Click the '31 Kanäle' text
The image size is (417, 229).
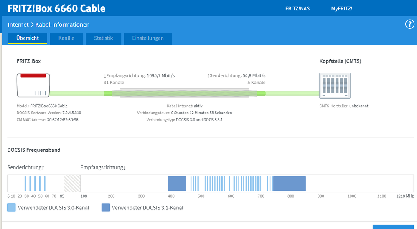[114, 83]
